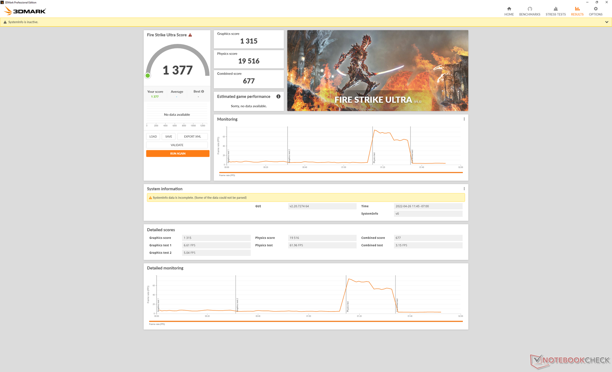Click the Results tab icon
Screen dimensions: 612x372
pyautogui.click(x=577, y=9)
